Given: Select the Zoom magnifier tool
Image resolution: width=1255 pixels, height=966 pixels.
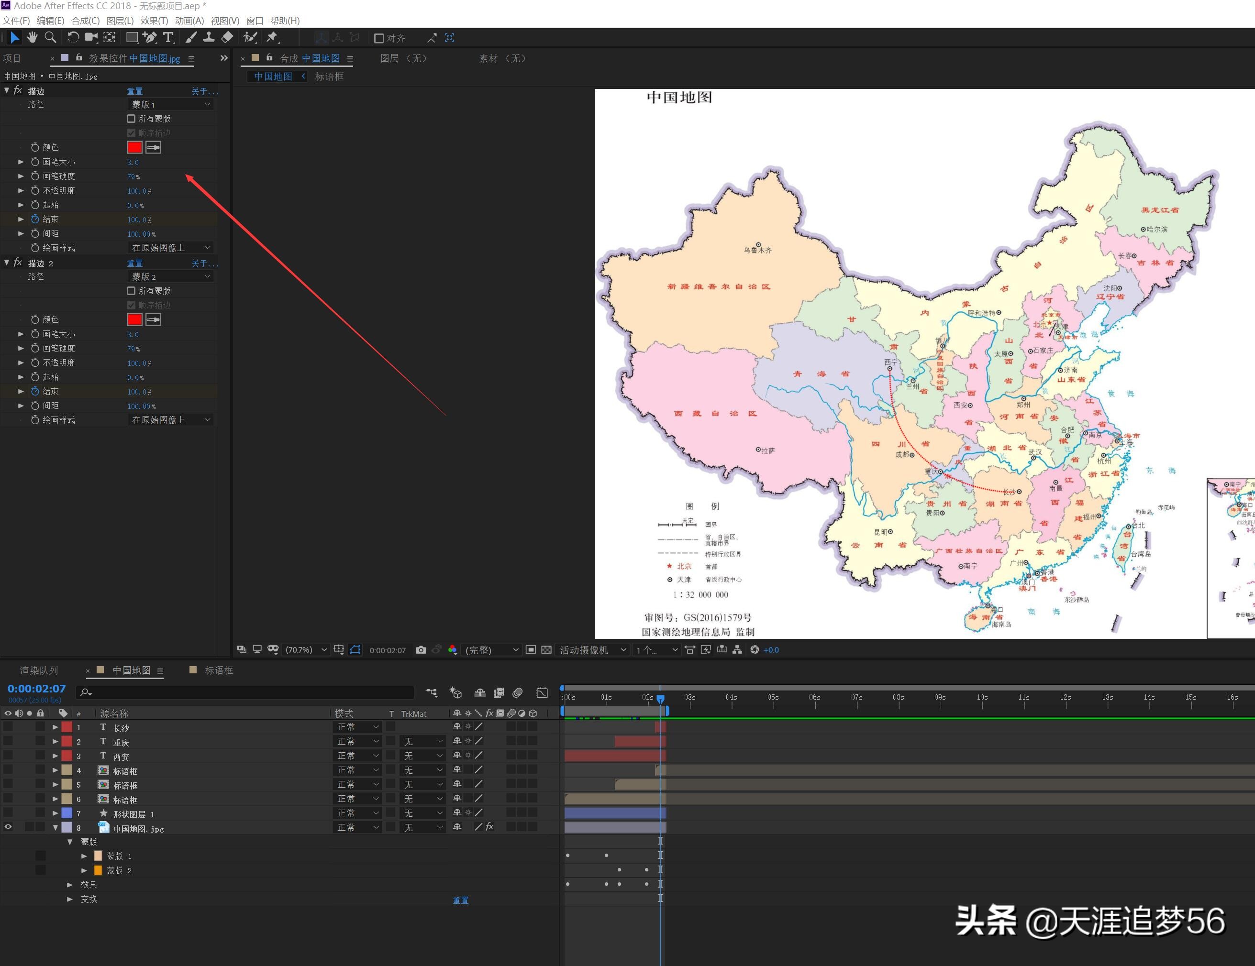Looking at the screenshot, I should (x=51, y=37).
